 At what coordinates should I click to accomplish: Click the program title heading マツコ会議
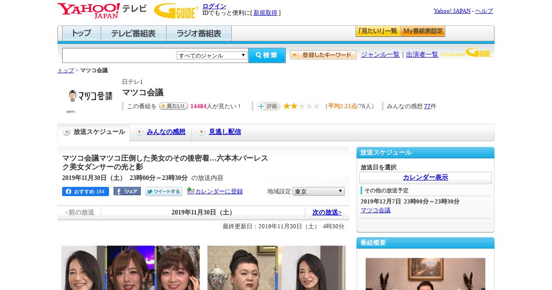[143, 93]
